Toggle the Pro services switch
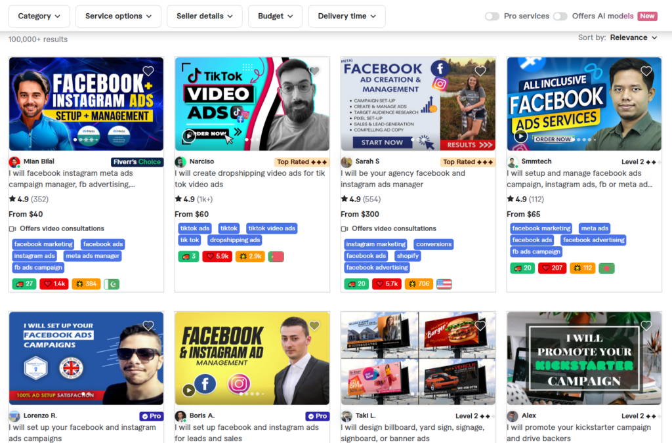Image resolution: width=672 pixels, height=443 pixels. (x=492, y=16)
